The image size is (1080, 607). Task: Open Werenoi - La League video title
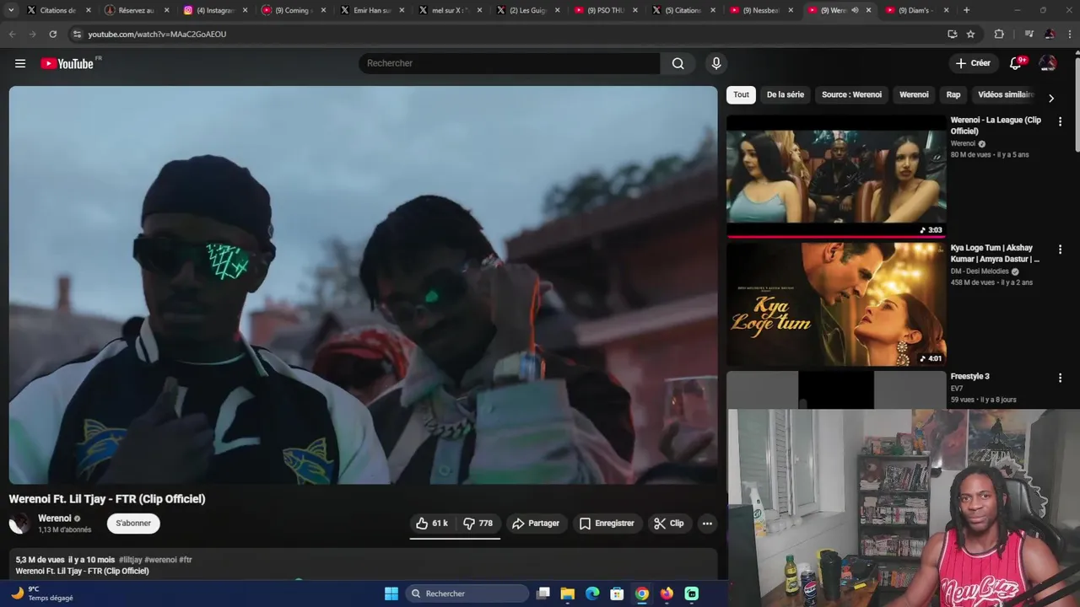pos(996,126)
